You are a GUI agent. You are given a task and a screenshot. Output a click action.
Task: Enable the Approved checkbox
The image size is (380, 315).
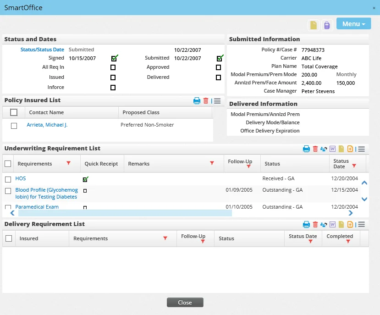pyautogui.click(x=219, y=67)
